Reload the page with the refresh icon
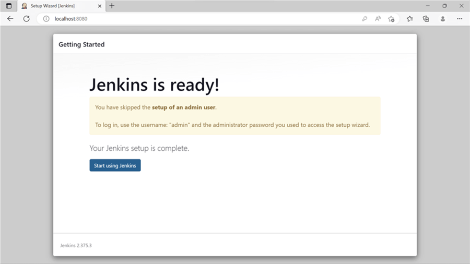This screenshot has height=264, width=470. (27, 19)
